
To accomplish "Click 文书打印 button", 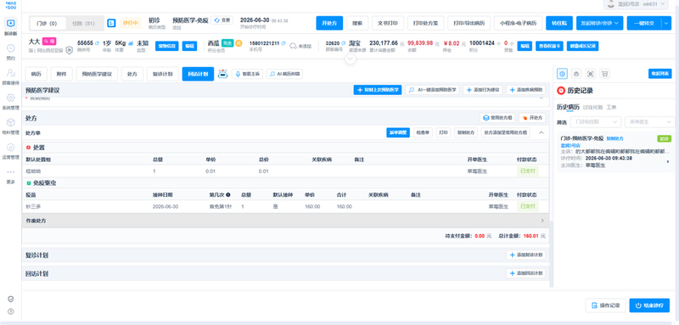I will [x=388, y=23].
